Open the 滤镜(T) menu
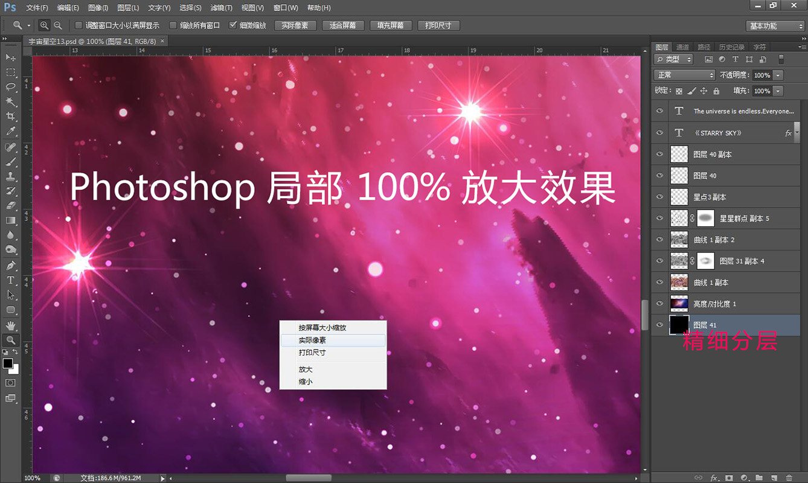The image size is (808, 483). [x=222, y=8]
